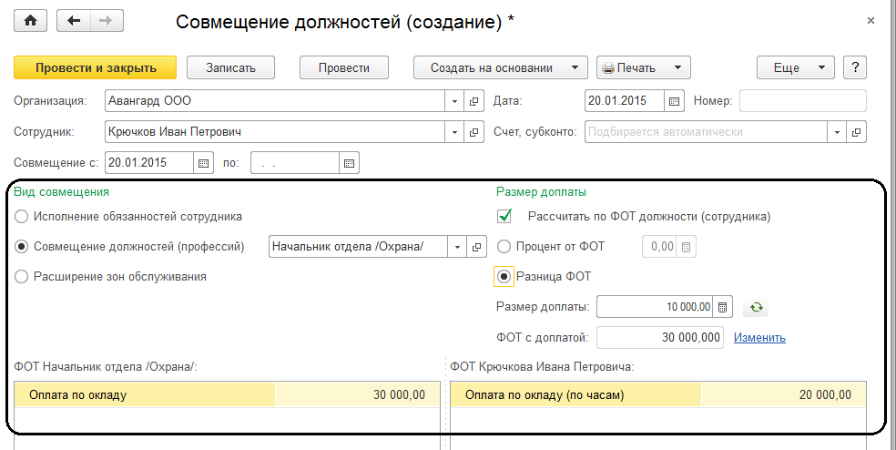Open calculator for Размер доплаты field
The image size is (896, 450).
click(x=723, y=307)
